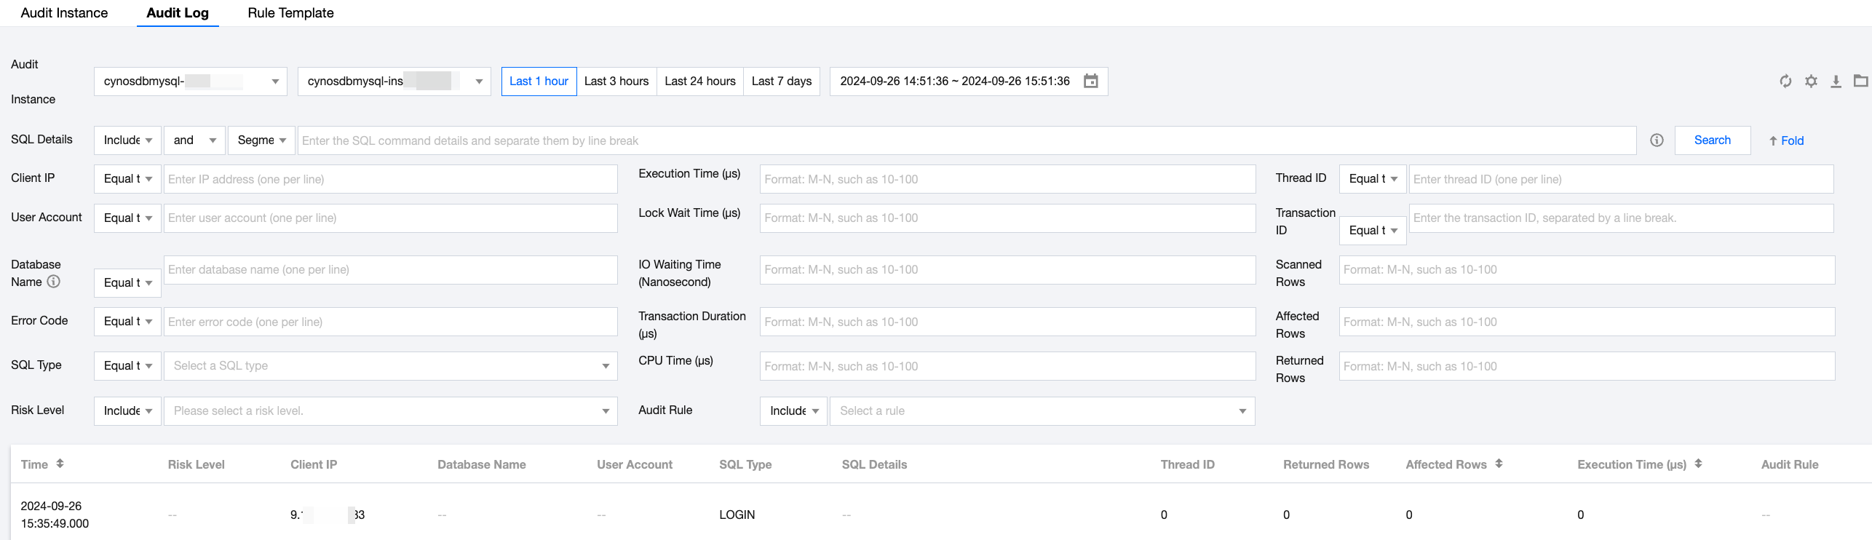Open the calendar date range picker
The width and height of the screenshot is (1872, 540).
[1090, 81]
